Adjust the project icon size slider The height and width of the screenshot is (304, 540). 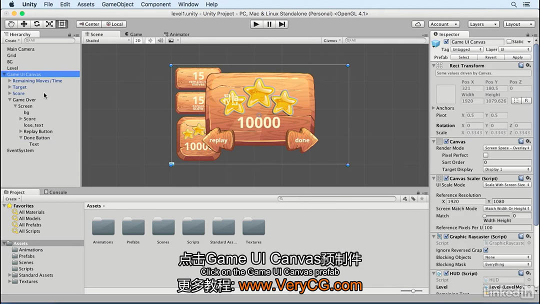coord(413,291)
